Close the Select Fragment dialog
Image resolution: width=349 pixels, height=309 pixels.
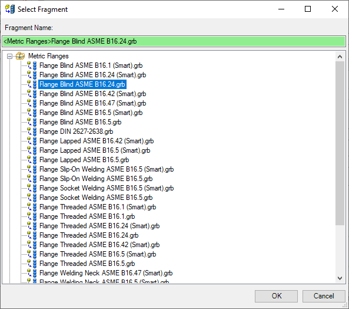pyautogui.click(x=335, y=9)
